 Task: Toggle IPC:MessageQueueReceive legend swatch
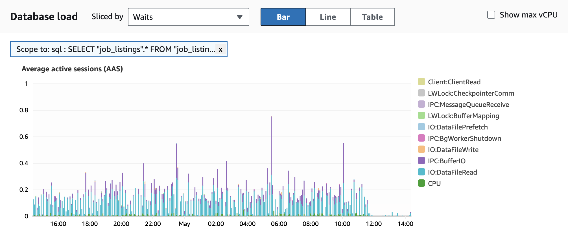coord(421,104)
